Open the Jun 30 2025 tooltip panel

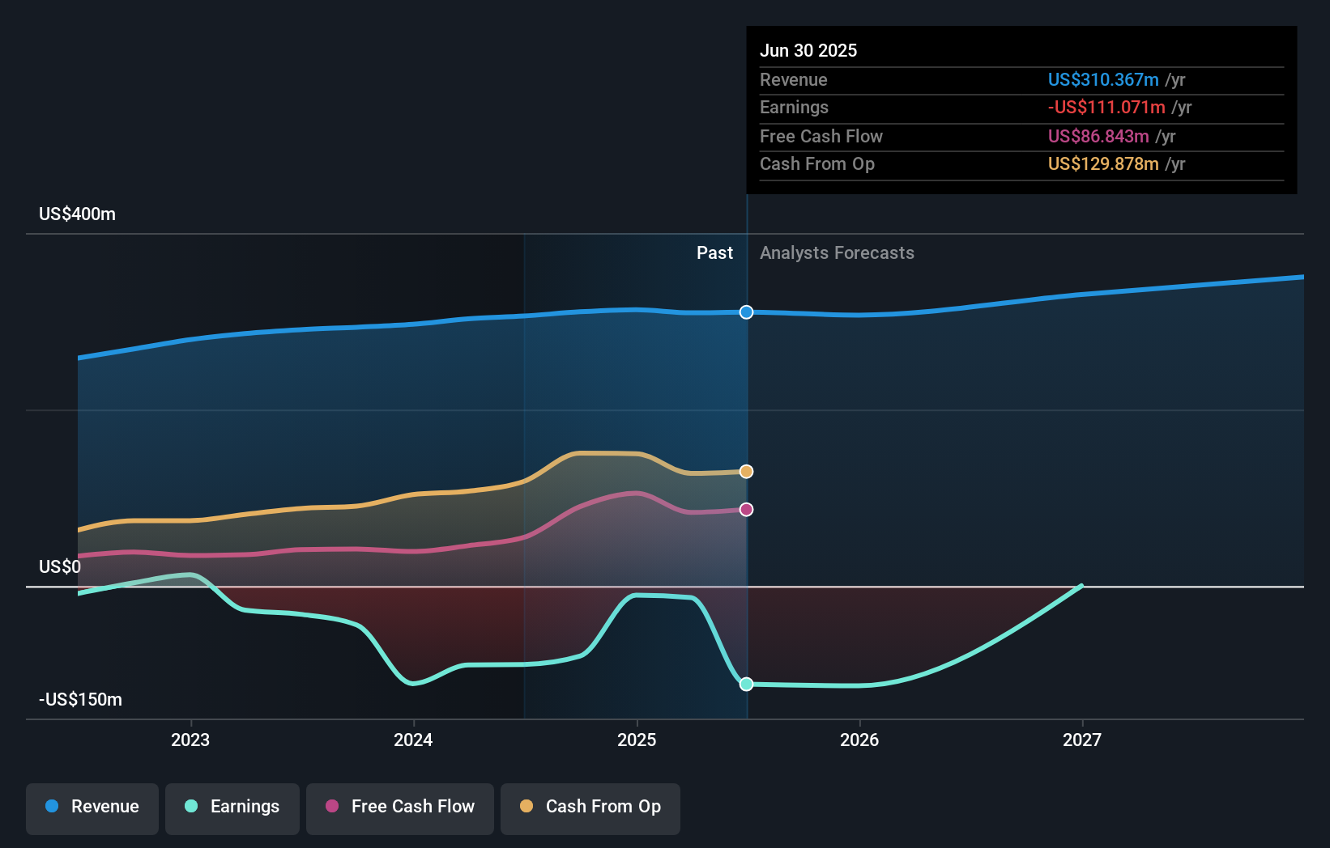click(x=808, y=49)
